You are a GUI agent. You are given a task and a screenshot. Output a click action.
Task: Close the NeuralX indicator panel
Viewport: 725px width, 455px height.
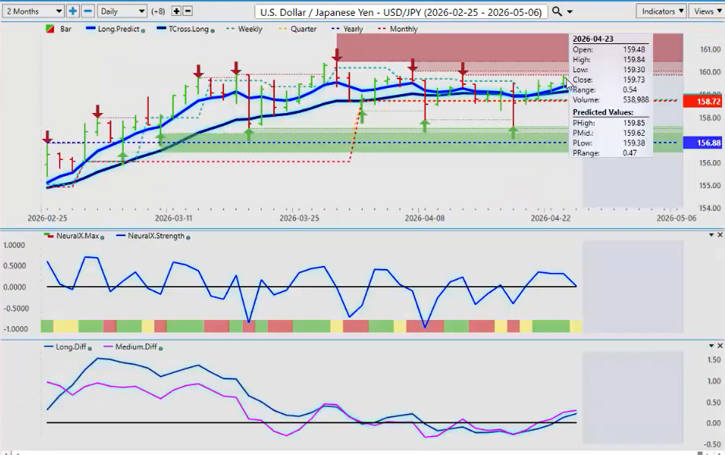click(x=720, y=235)
